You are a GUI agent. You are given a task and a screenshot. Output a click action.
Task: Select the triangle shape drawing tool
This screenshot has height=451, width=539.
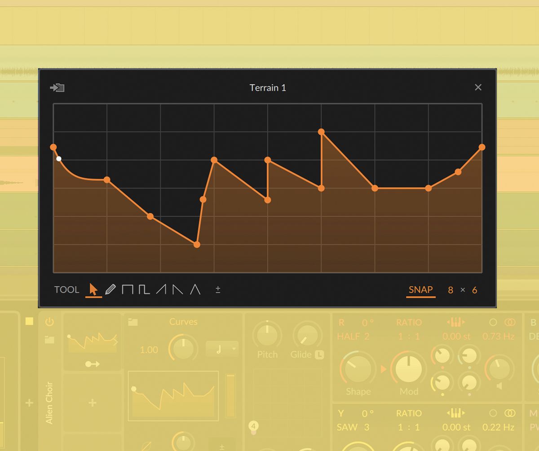point(194,289)
